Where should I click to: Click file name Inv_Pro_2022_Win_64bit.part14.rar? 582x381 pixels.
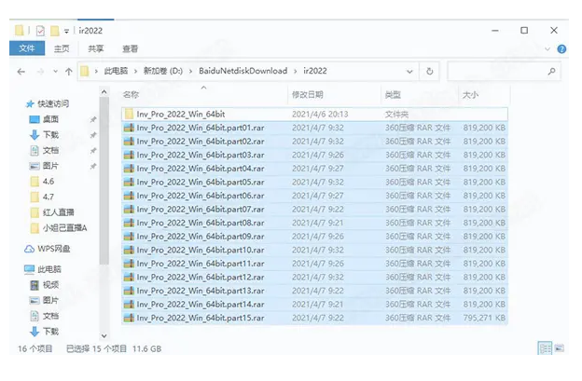click(x=201, y=305)
